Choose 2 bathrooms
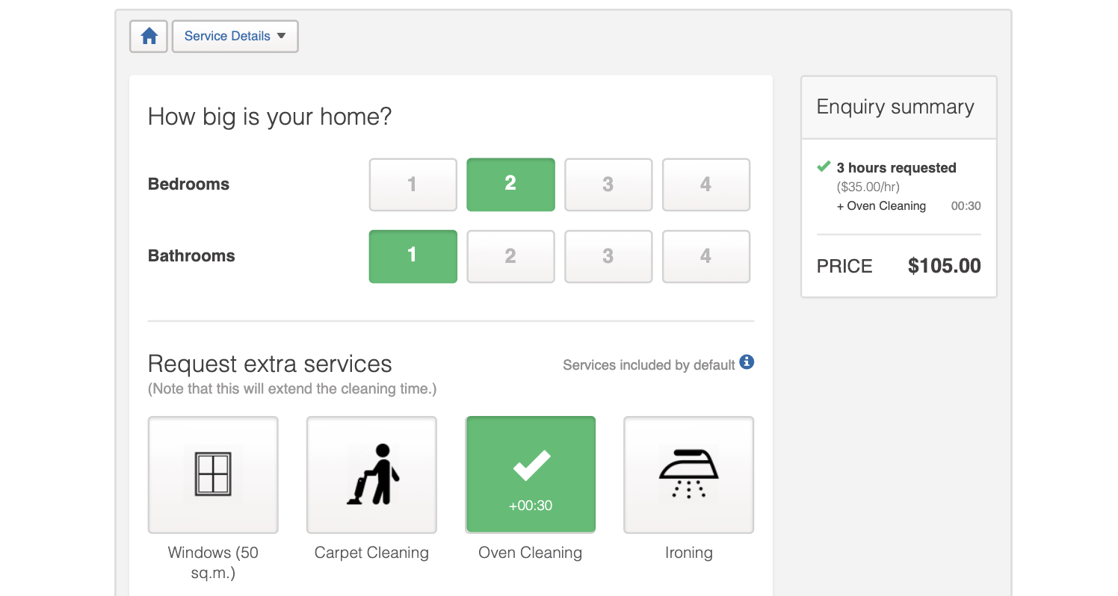 [510, 256]
